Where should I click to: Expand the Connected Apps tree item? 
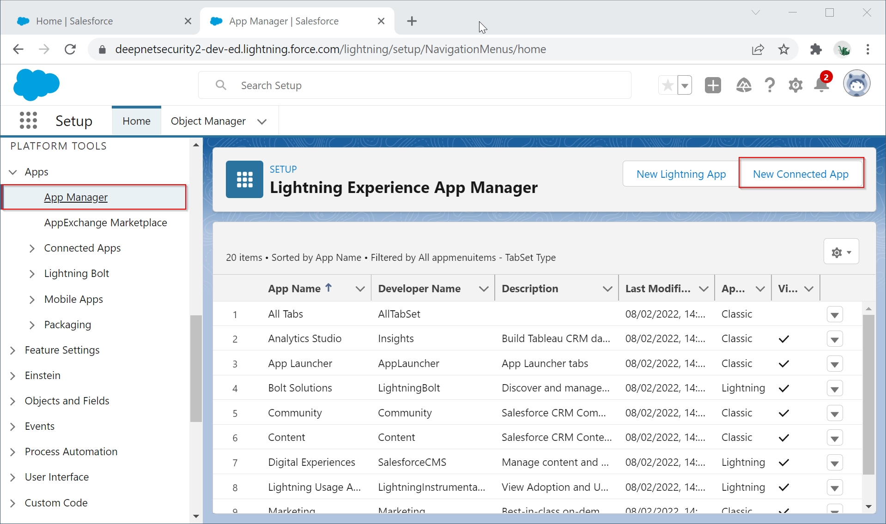32,248
